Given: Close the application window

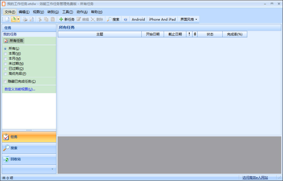Looking at the screenshot, I should (279, 4).
